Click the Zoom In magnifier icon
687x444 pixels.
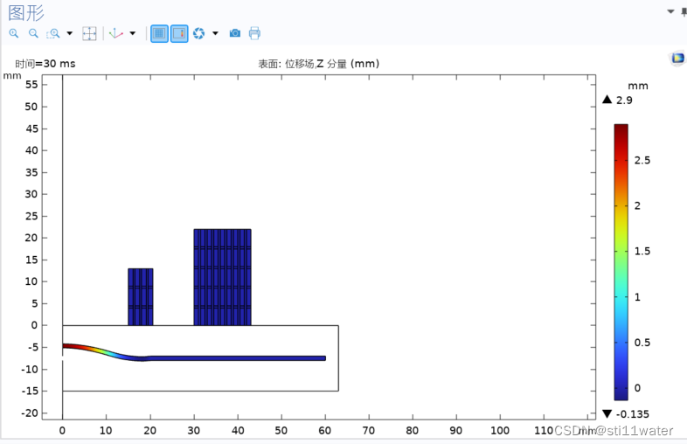[14, 33]
